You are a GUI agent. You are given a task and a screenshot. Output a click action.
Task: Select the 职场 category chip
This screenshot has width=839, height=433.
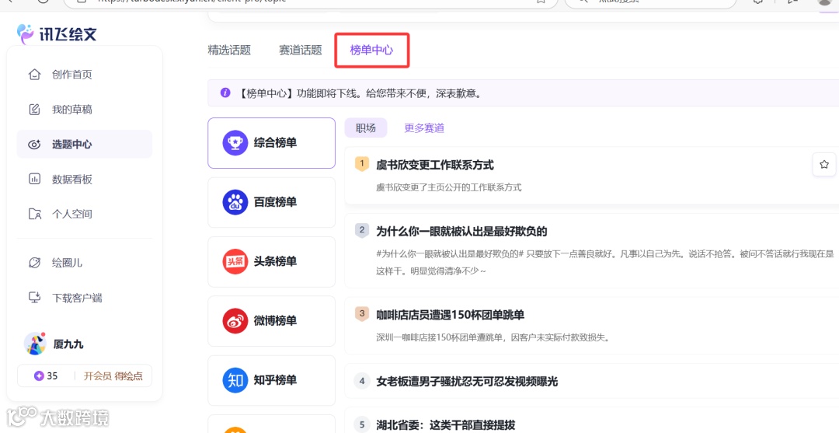pos(365,128)
